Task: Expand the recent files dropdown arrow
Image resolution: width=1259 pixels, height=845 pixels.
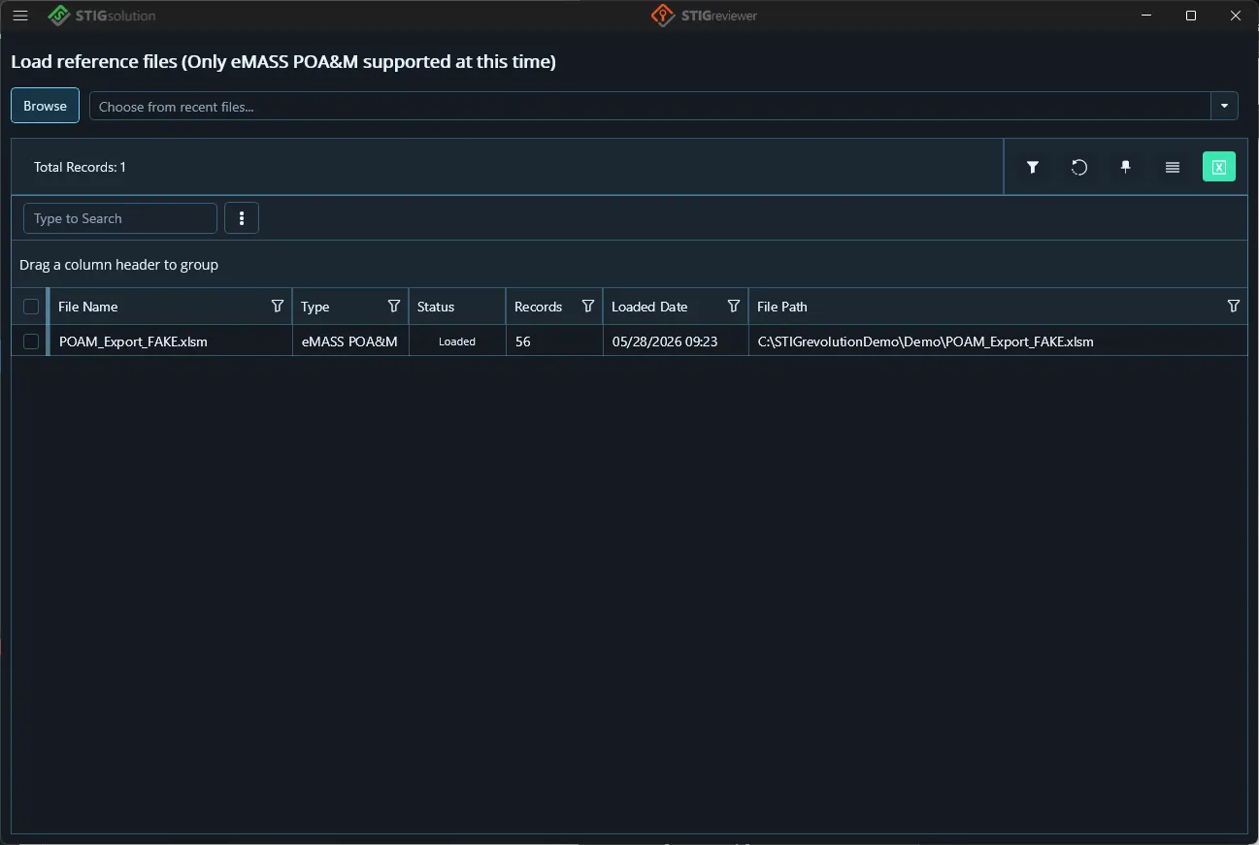Action: 1224,106
